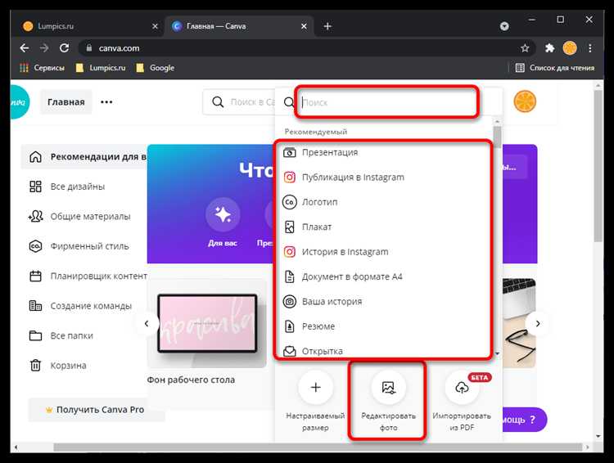Choose Логотип from the list
614x463 pixels.
tap(384, 202)
